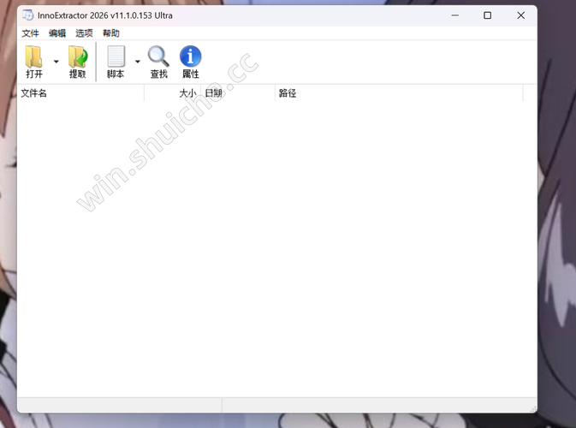Open the 文件 (File) menu
576x428 pixels.
coord(31,33)
